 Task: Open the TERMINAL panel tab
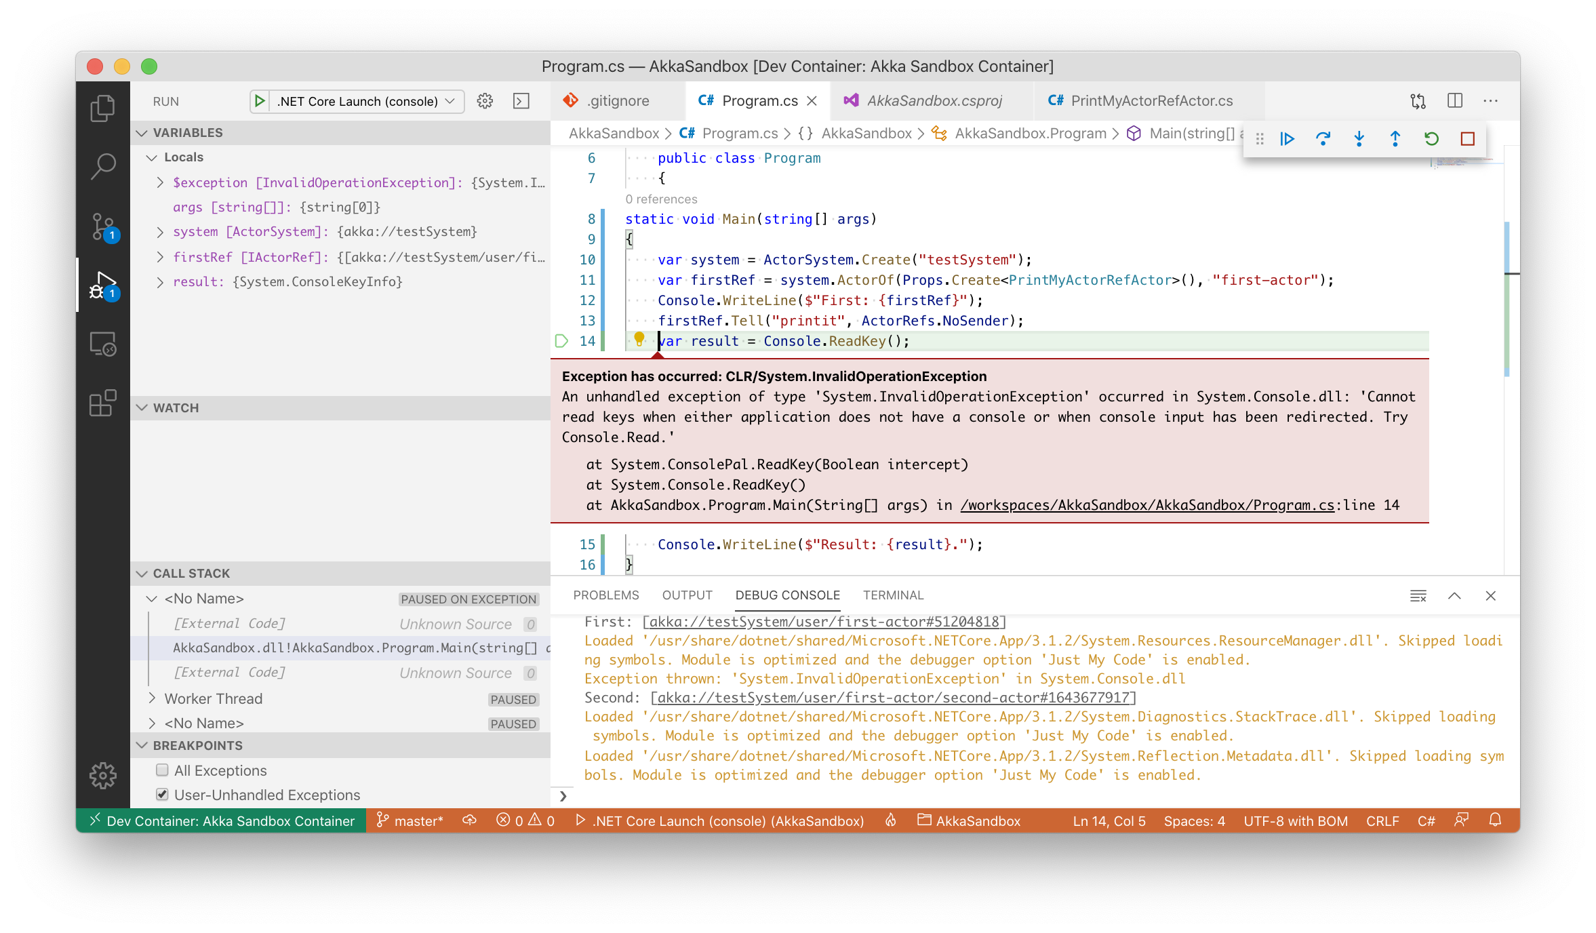[893, 595]
